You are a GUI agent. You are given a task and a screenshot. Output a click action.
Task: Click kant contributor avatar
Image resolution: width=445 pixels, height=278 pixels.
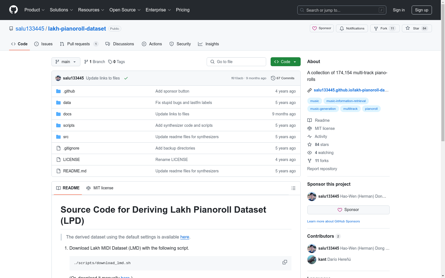(312, 259)
